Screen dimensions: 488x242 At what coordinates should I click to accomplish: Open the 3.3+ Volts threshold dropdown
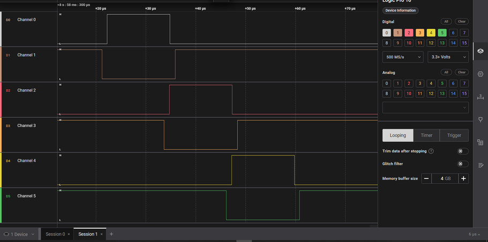click(448, 57)
